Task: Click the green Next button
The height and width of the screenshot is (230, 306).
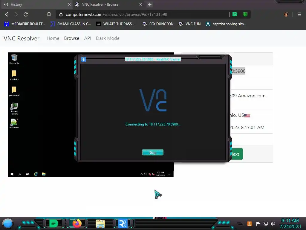Action: pyautogui.click(x=237, y=154)
